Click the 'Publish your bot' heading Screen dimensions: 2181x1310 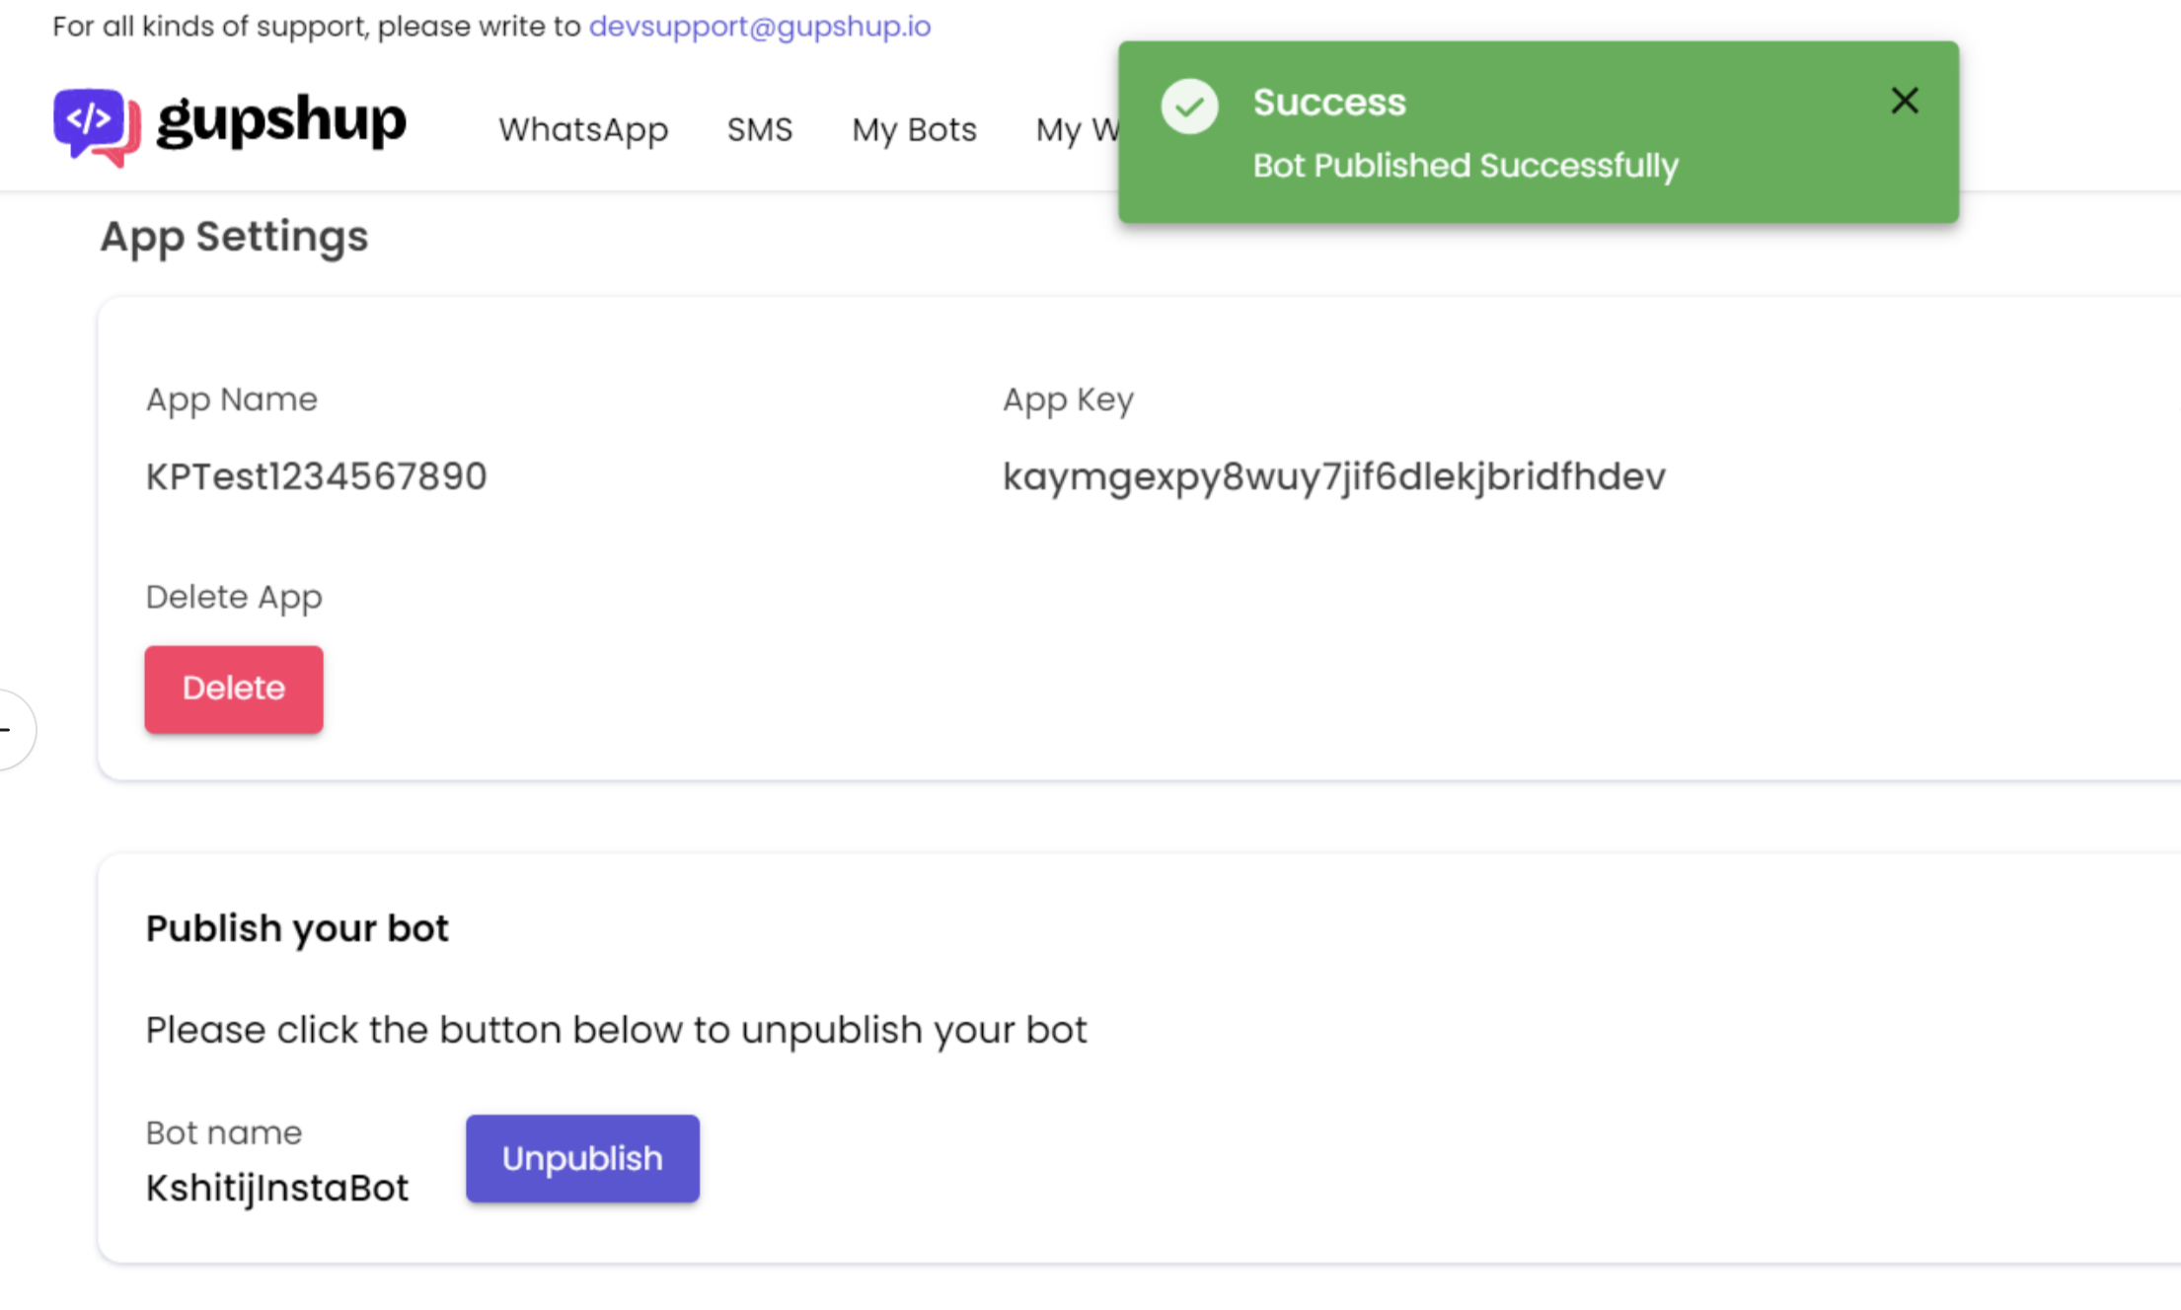[x=297, y=928]
